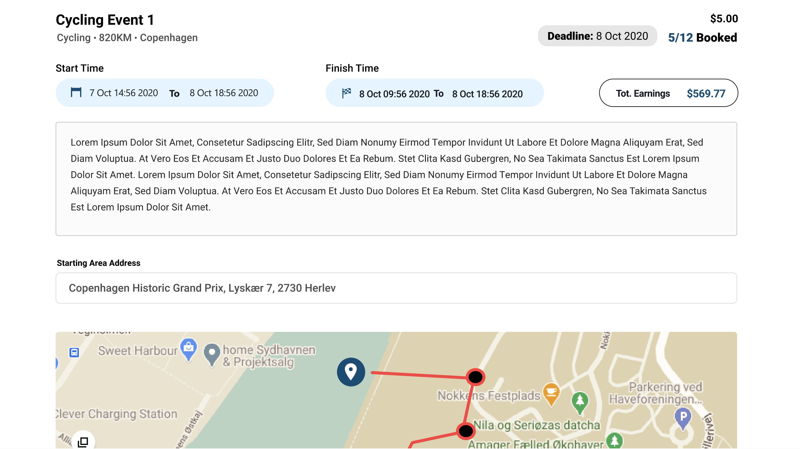Click the checkered finish flag icon
This screenshot has width=800, height=449.
coord(347,93)
